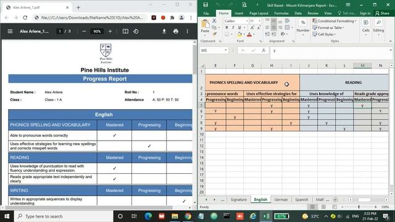Save the Excel workbook
Screen dimensions: 395x222
206,5
